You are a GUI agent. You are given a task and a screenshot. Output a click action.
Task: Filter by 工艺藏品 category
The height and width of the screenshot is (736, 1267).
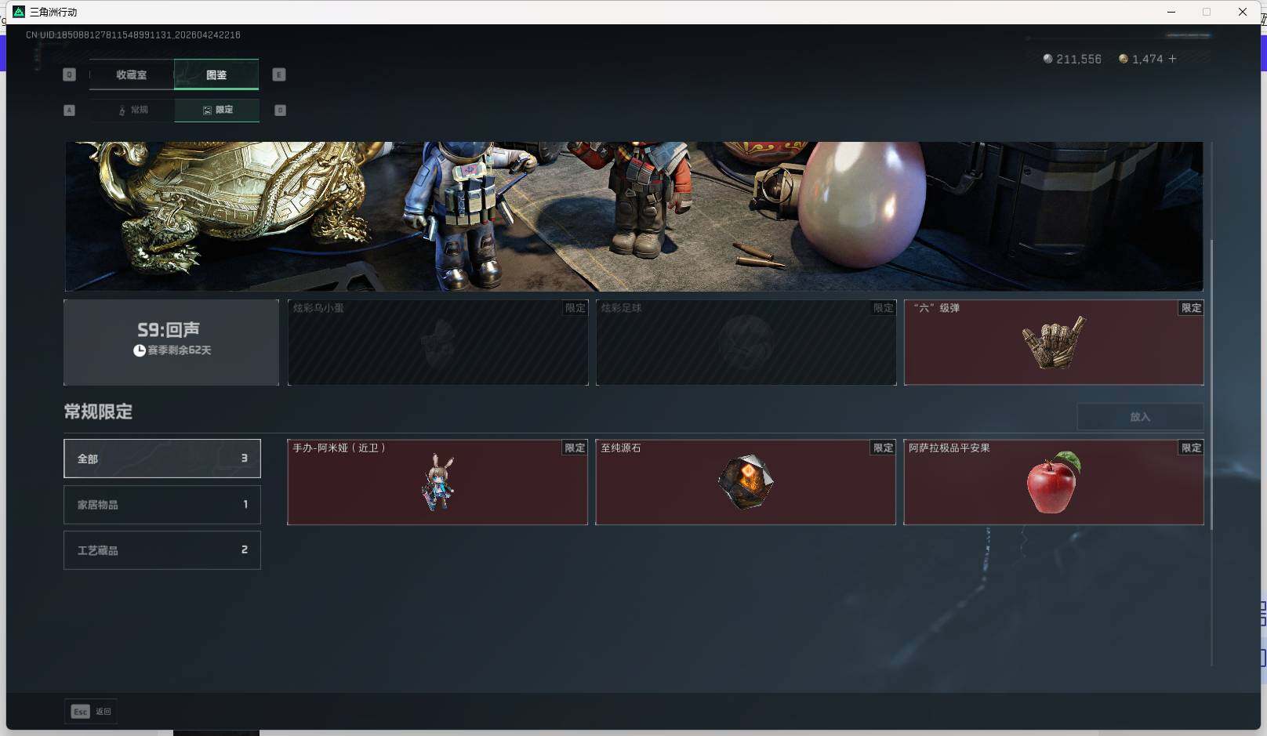tap(162, 550)
